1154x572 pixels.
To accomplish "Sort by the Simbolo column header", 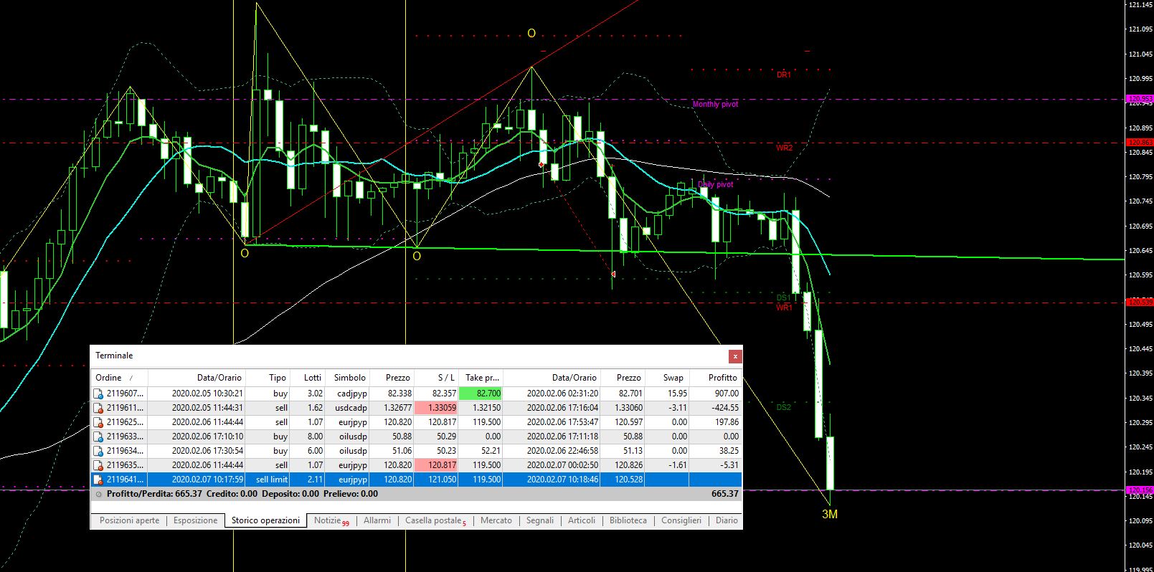I will (349, 378).
